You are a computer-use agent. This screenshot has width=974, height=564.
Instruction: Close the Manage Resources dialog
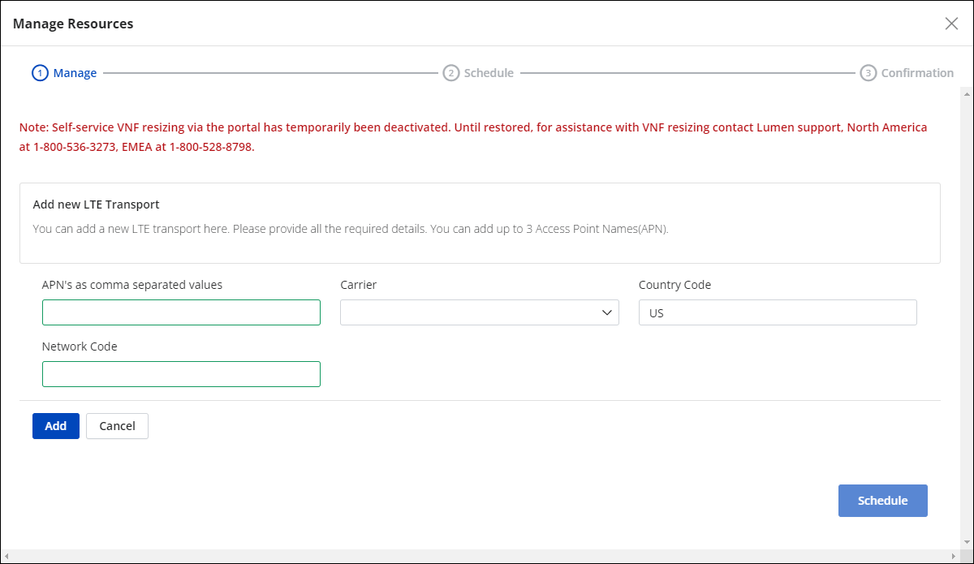point(951,24)
